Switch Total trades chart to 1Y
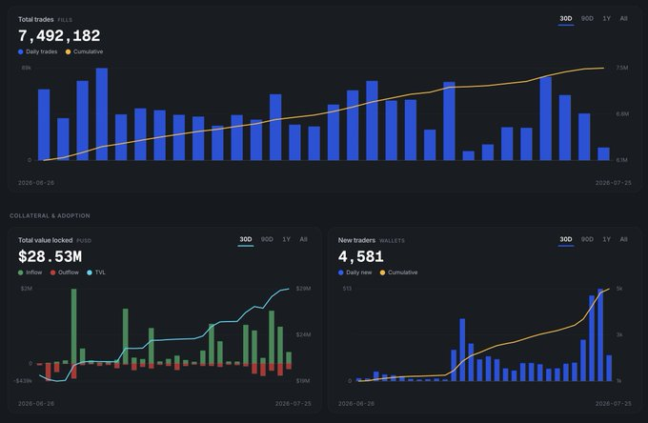The image size is (648, 423). click(606, 19)
